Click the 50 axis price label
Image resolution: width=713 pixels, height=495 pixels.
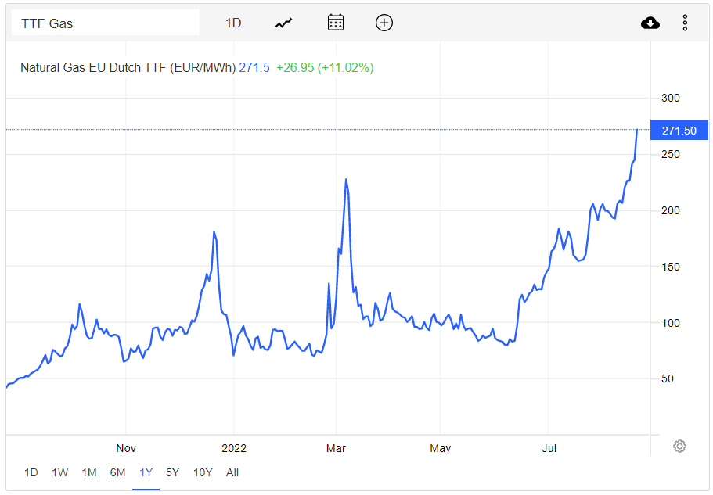pos(667,378)
